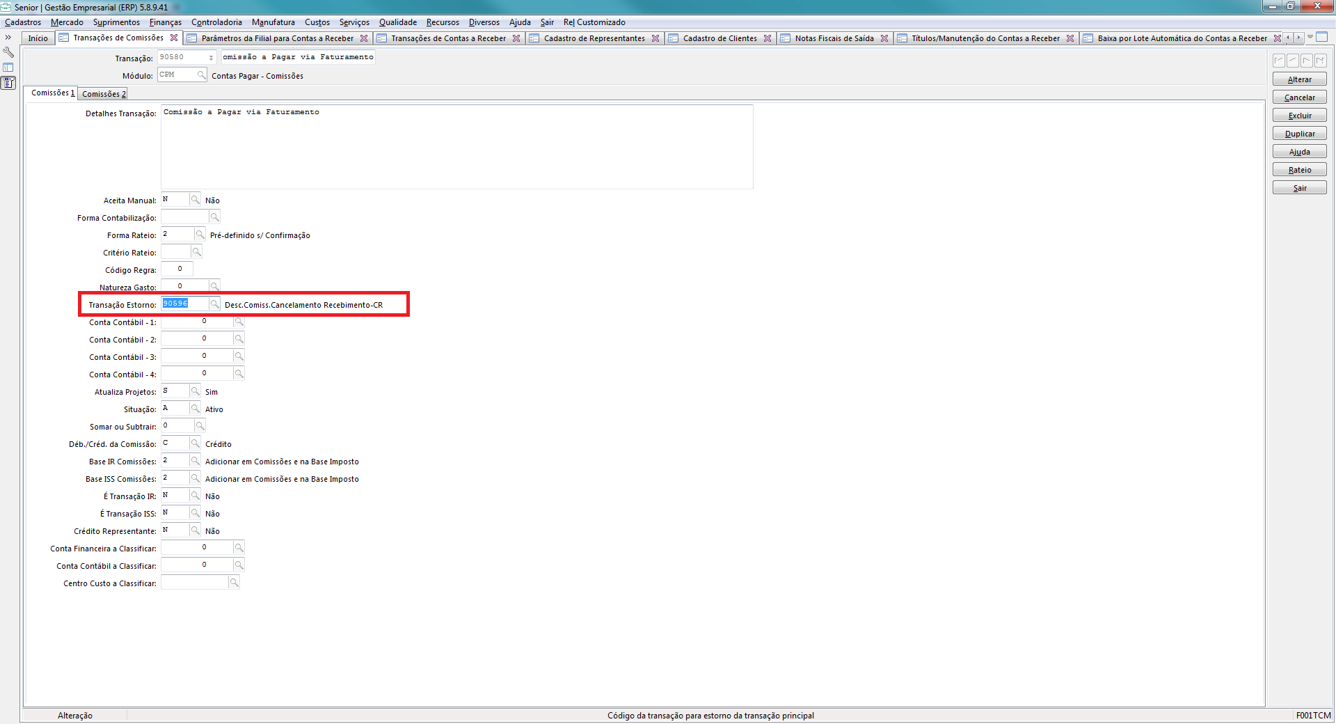Click the search icon next to Forma Rateio
This screenshot has height=724, width=1336.
coord(200,235)
